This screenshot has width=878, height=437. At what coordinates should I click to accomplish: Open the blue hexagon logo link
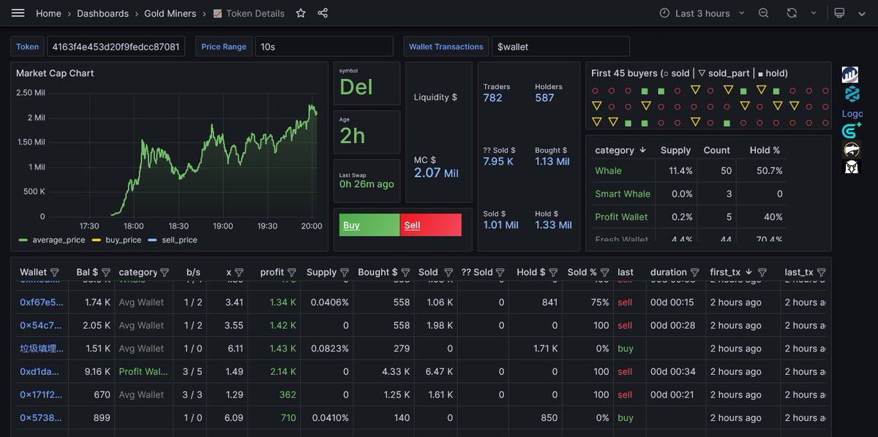(x=852, y=94)
